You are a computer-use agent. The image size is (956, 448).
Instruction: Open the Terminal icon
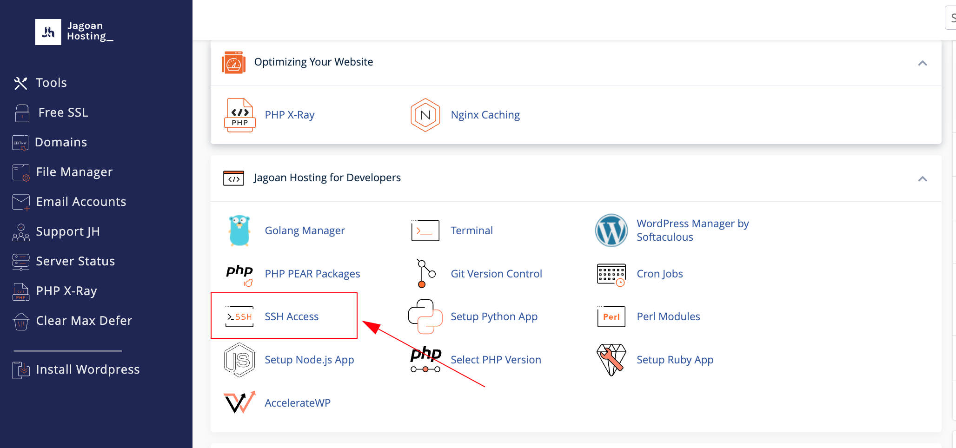coord(425,231)
